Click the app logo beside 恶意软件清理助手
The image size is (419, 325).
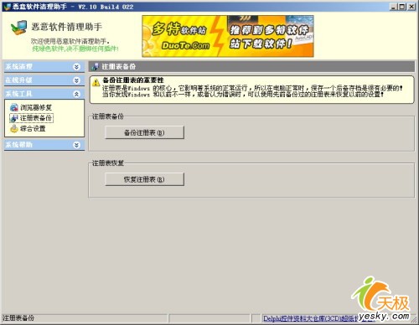coord(18,28)
